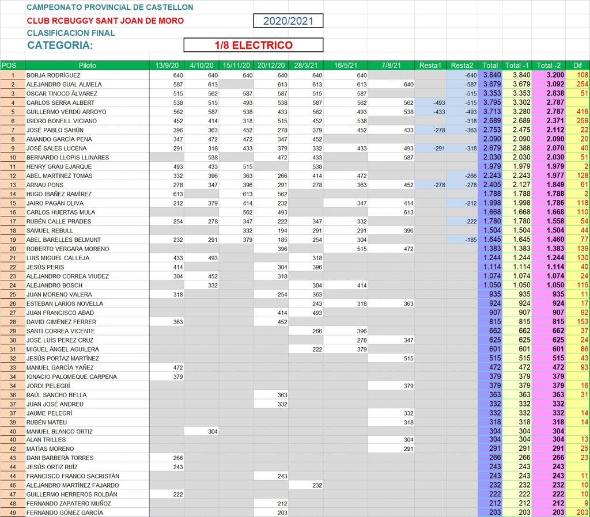
Task: Click the Dif column header
Action: (577, 66)
